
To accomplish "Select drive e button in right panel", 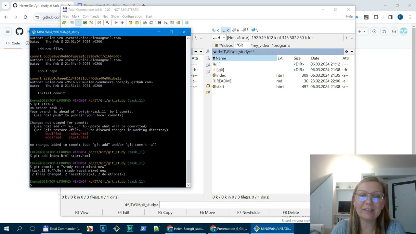I will [x=235, y=30].
